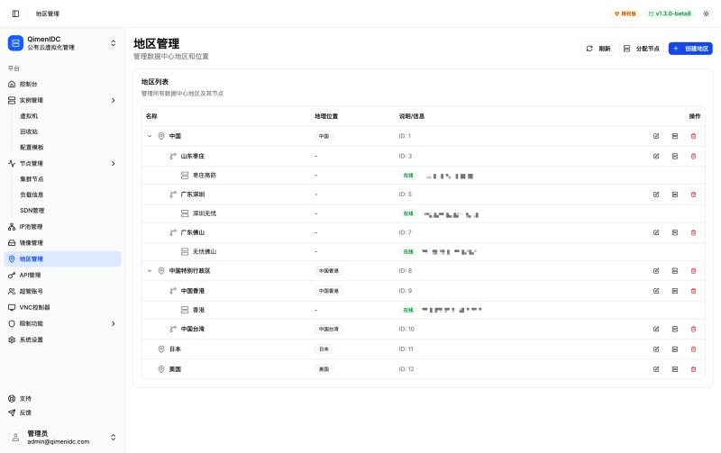Click the v1.3.0-beta8 version badge
The height and width of the screenshot is (453, 721).
(670, 14)
